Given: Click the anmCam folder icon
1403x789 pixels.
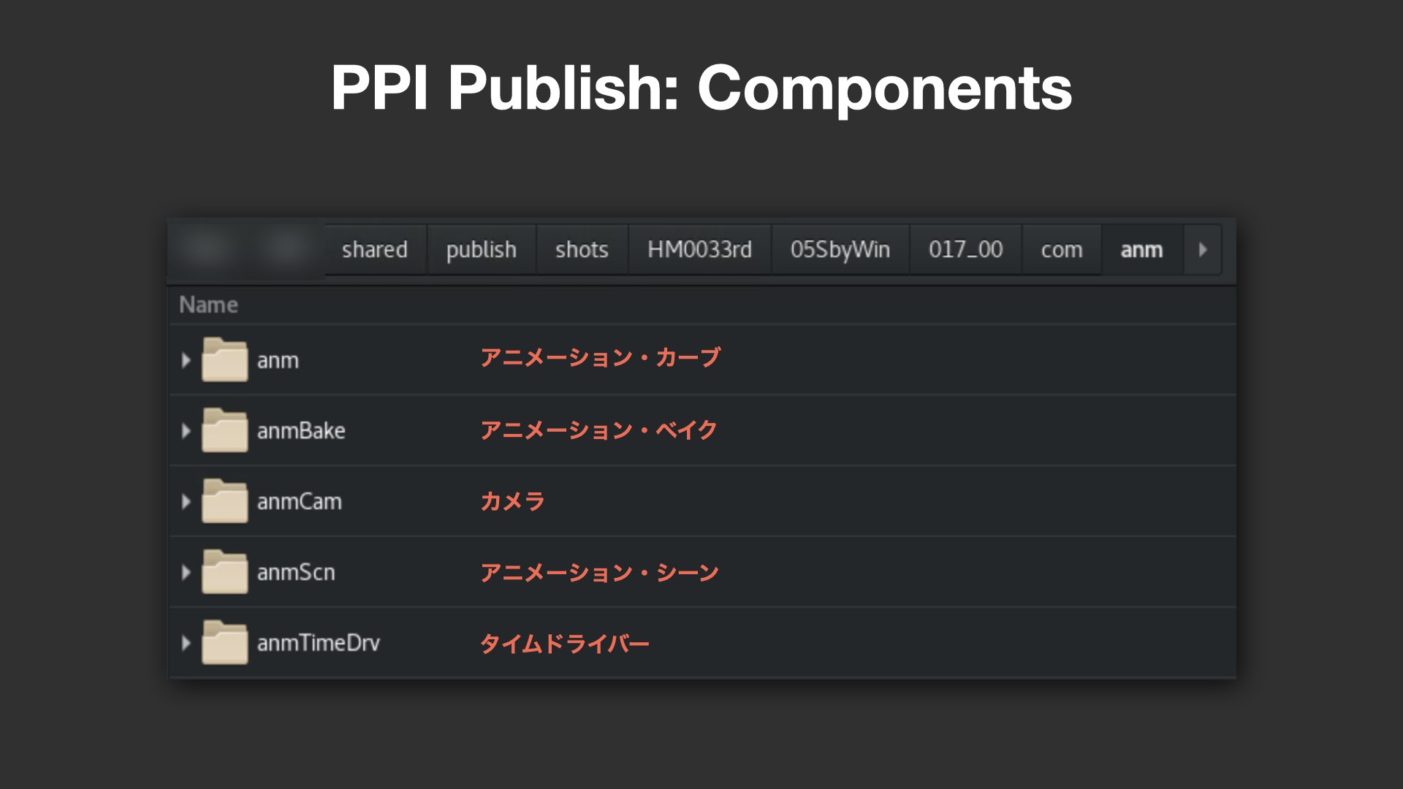Looking at the screenshot, I should [225, 501].
